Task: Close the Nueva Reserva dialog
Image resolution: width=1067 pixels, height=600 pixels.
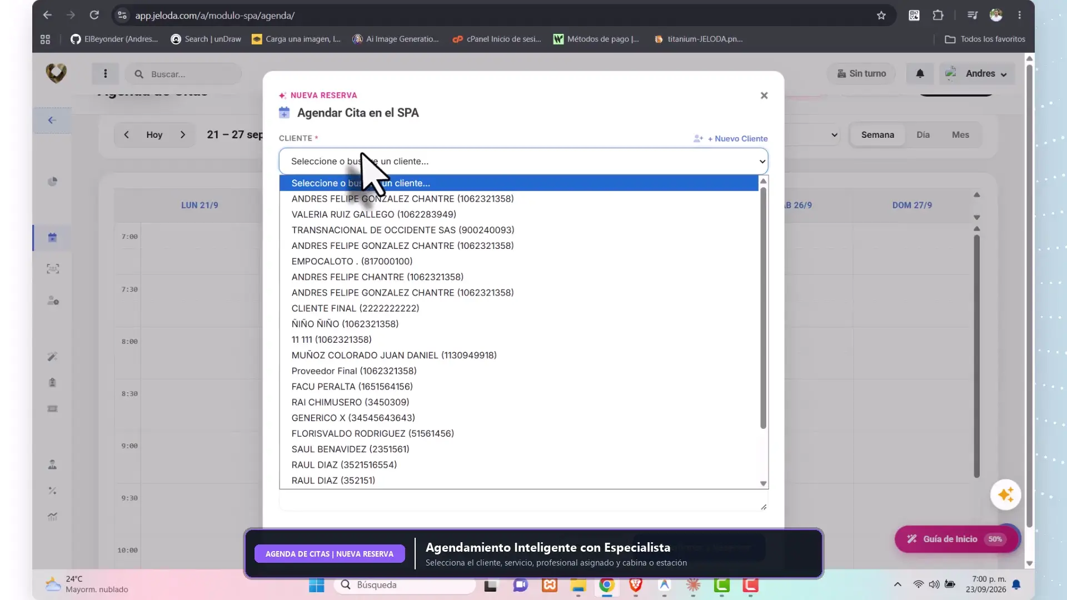Action: point(764,96)
